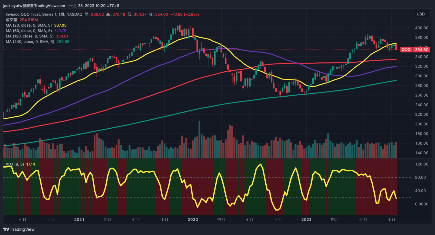The width and height of the screenshot is (435, 235).
Task: Select the 354.60 current price label
Action: [x=421, y=50]
